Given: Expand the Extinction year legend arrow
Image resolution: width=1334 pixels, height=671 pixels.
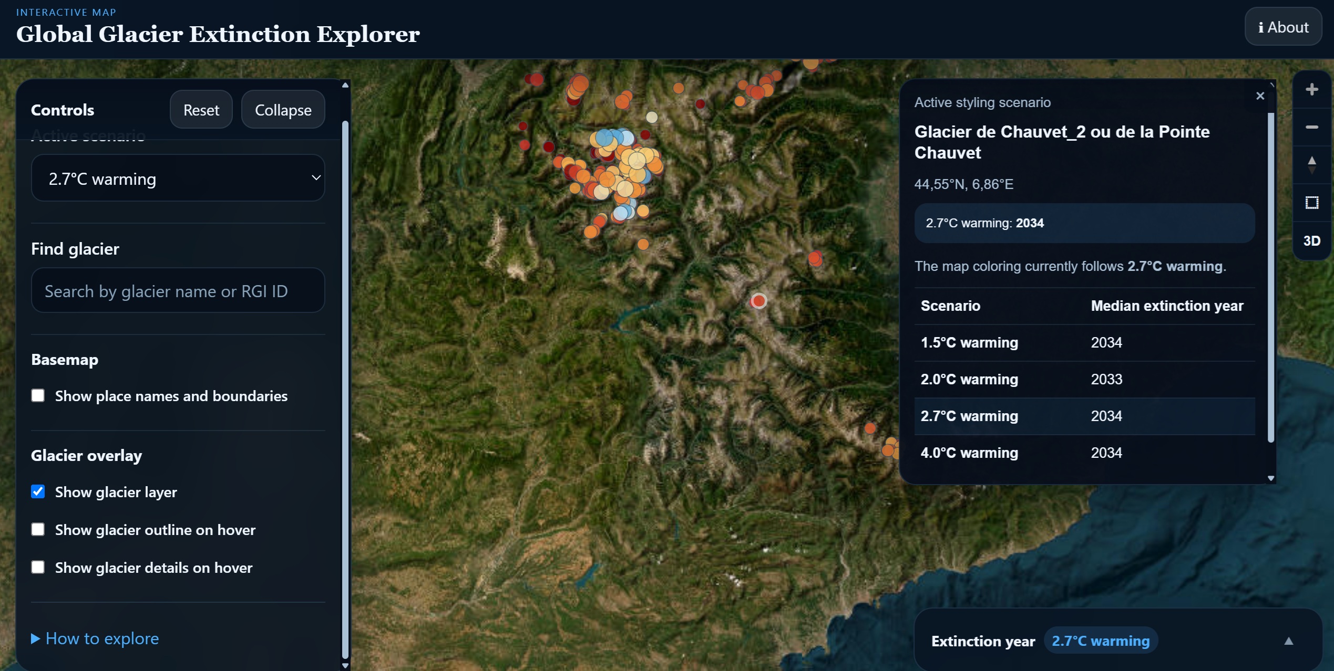Looking at the screenshot, I should click(x=1289, y=641).
